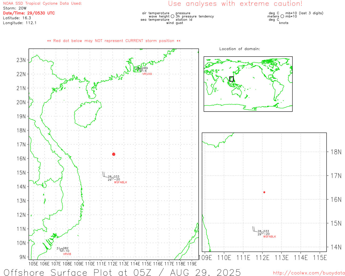The width and height of the screenshot is (345, 276).
Task: Click the wind barb in the zoomed inset map
Action: click(255, 229)
